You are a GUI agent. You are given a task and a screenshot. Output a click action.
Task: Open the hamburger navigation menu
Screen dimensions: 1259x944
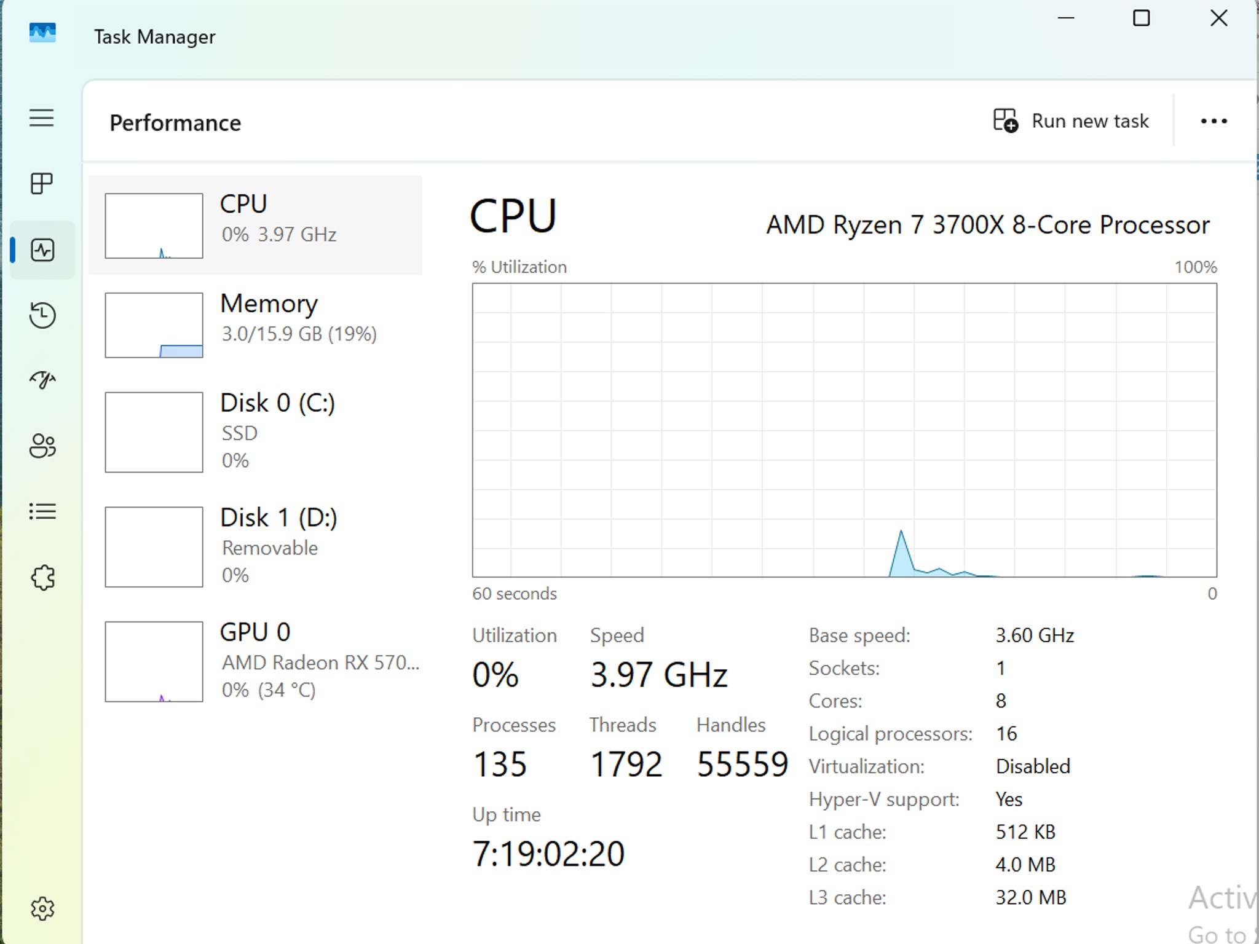tap(42, 117)
